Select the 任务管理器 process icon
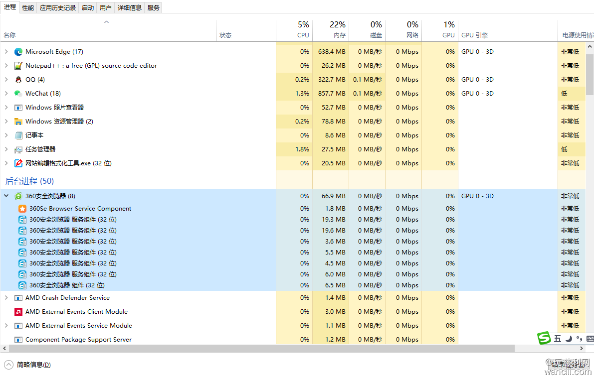Image resolution: width=594 pixels, height=377 pixels. pos(18,149)
